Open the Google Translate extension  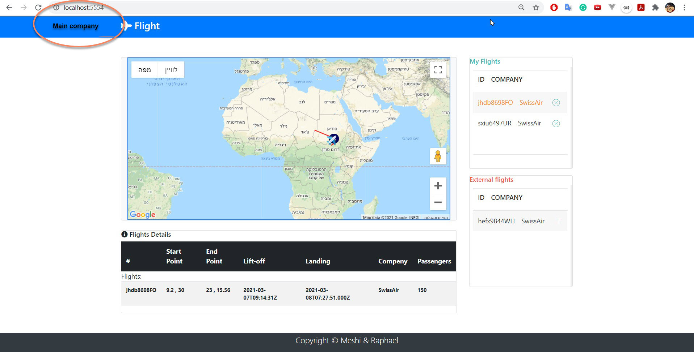click(568, 7)
